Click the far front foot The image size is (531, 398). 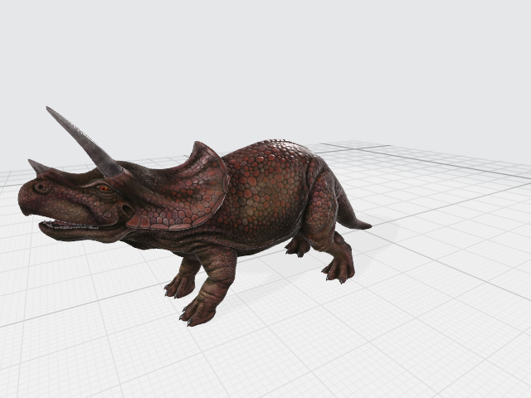click(178, 286)
